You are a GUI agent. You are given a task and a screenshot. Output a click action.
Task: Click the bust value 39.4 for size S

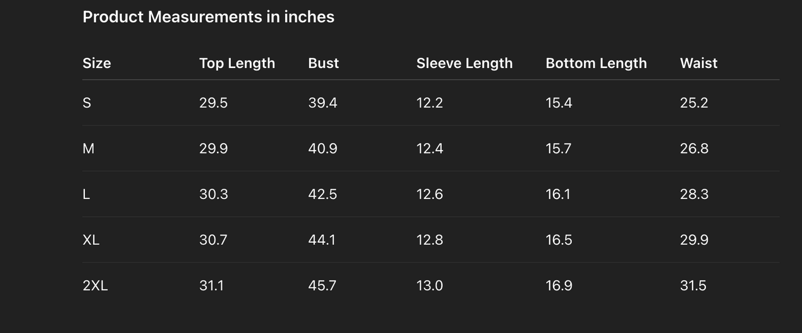[x=322, y=103]
